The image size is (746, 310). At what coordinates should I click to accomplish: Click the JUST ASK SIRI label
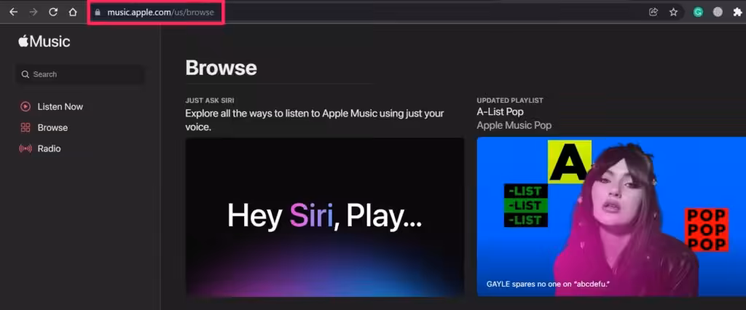[x=210, y=100]
